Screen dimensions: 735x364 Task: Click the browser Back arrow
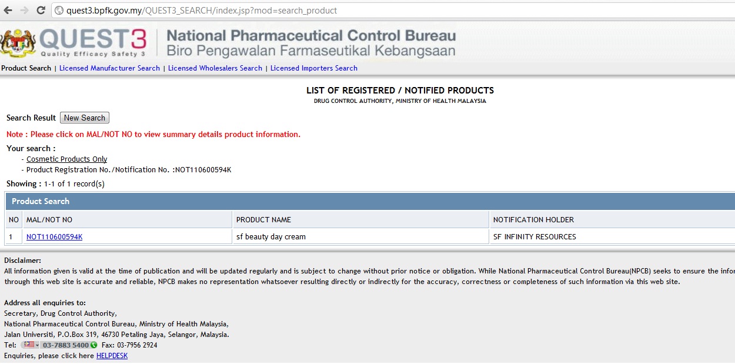pos(9,11)
